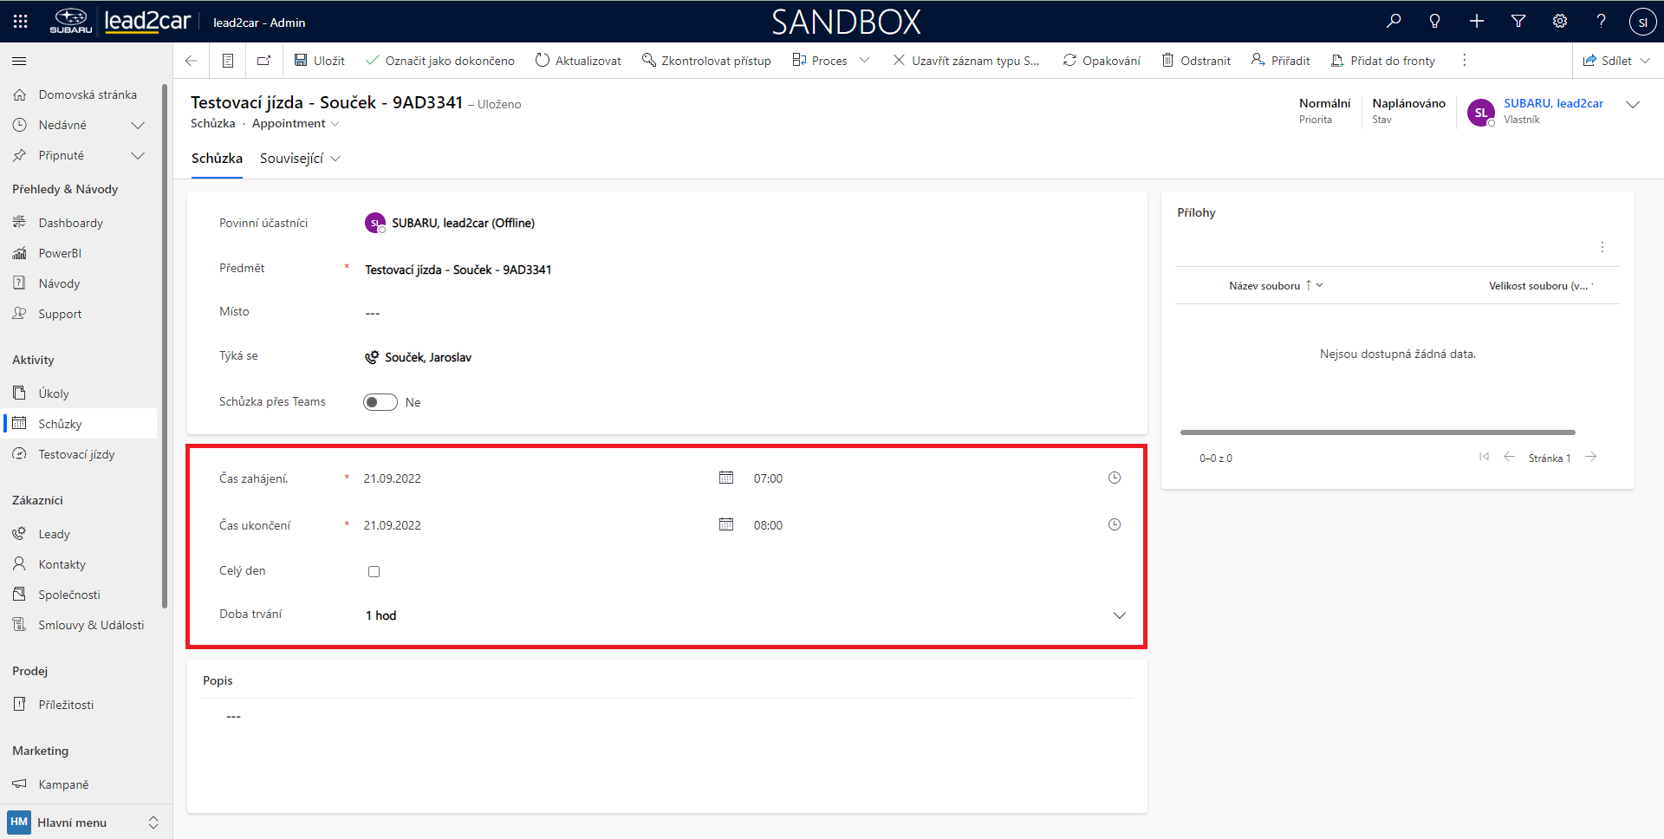Expand the Doba trvání dropdown

point(1119,615)
